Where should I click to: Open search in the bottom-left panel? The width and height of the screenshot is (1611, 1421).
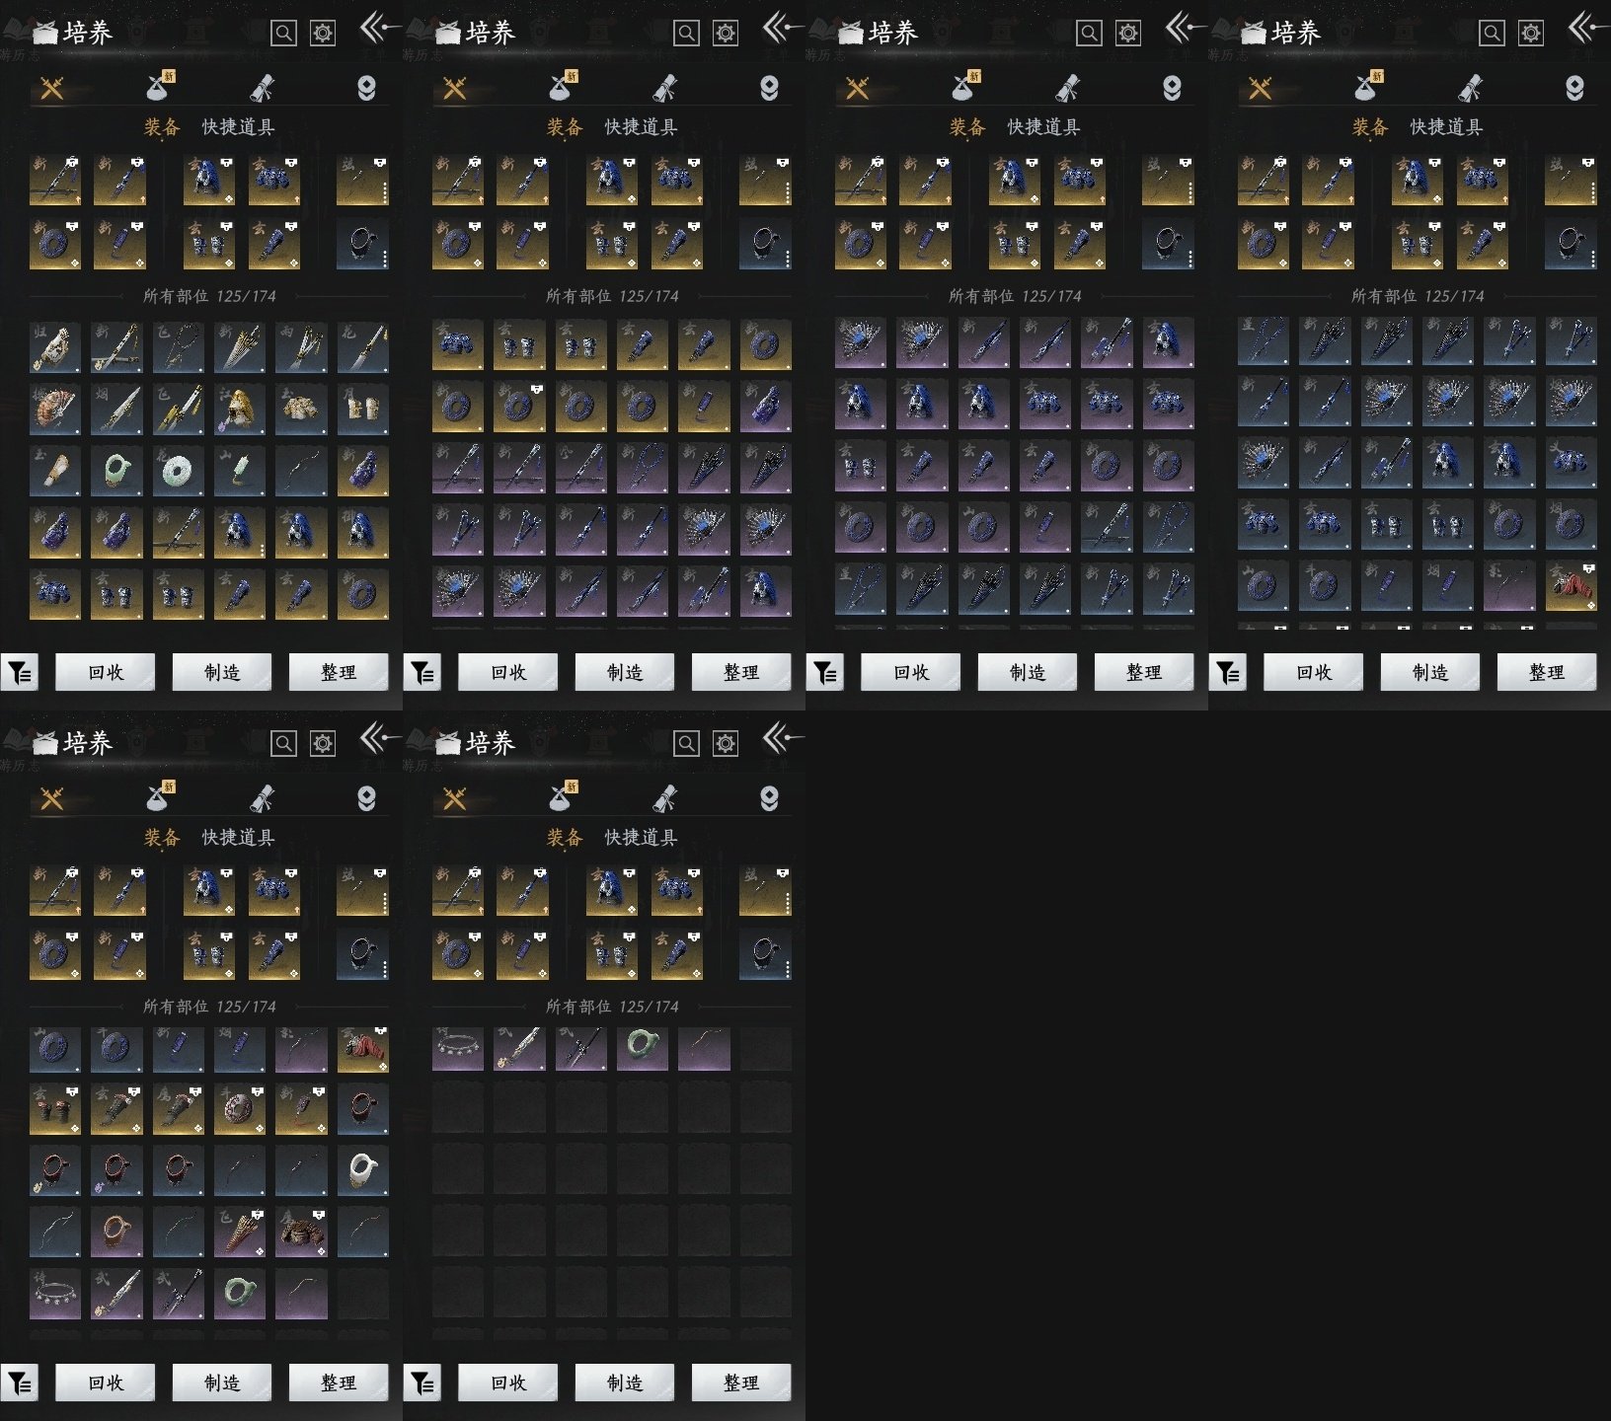click(283, 744)
